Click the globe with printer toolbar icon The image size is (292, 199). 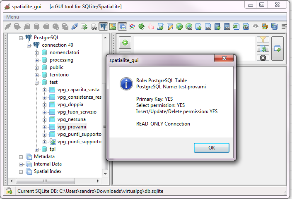189,26
